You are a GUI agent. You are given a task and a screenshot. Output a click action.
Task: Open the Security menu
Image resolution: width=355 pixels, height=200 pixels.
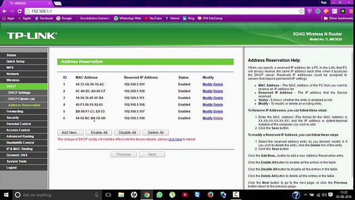pyautogui.click(x=24, y=118)
